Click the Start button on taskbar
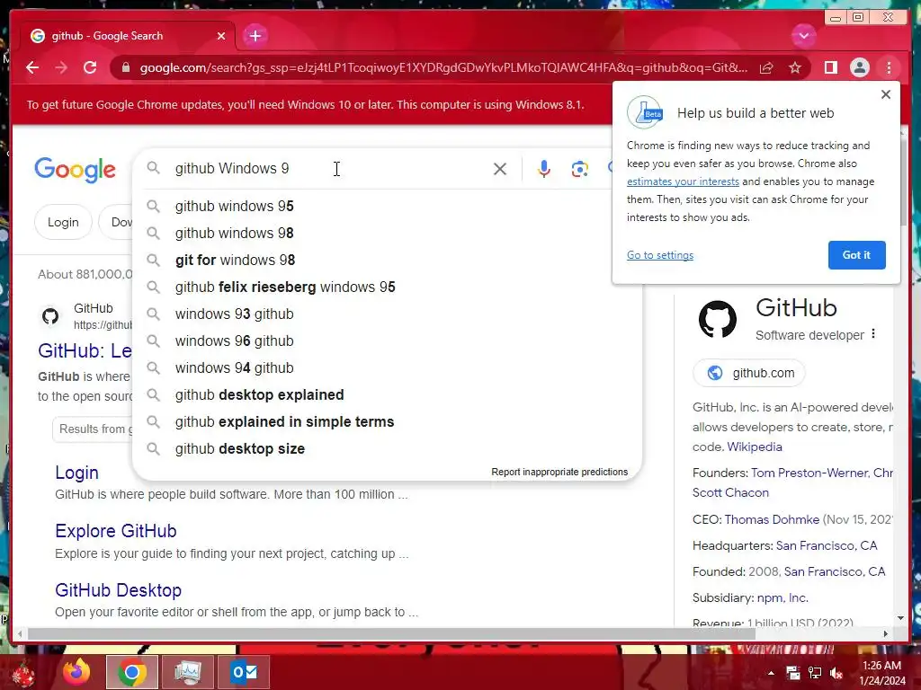Screen dimensions: 921x690 tap(24, 673)
